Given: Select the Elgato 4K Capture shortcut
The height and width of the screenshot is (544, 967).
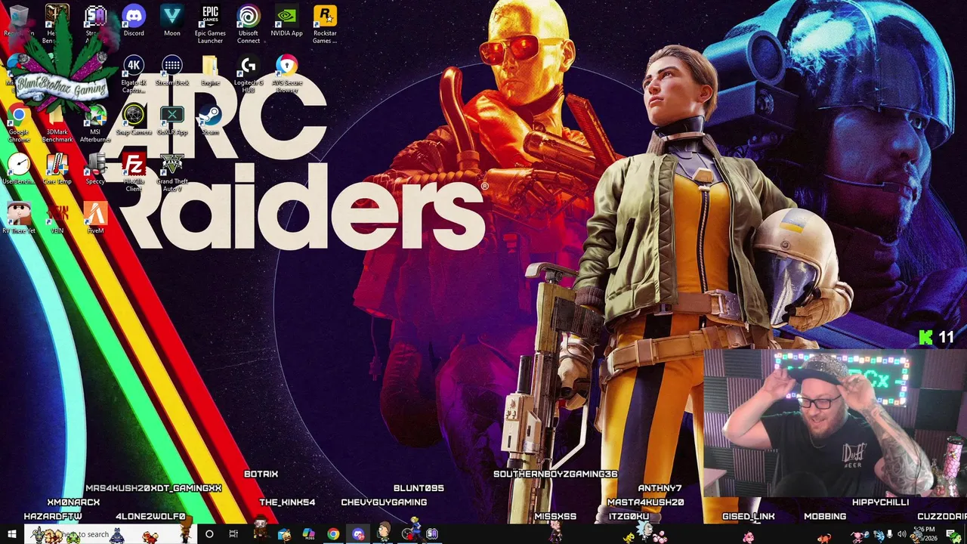Looking at the screenshot, I should pyautogui.click(x=134, y=73).
